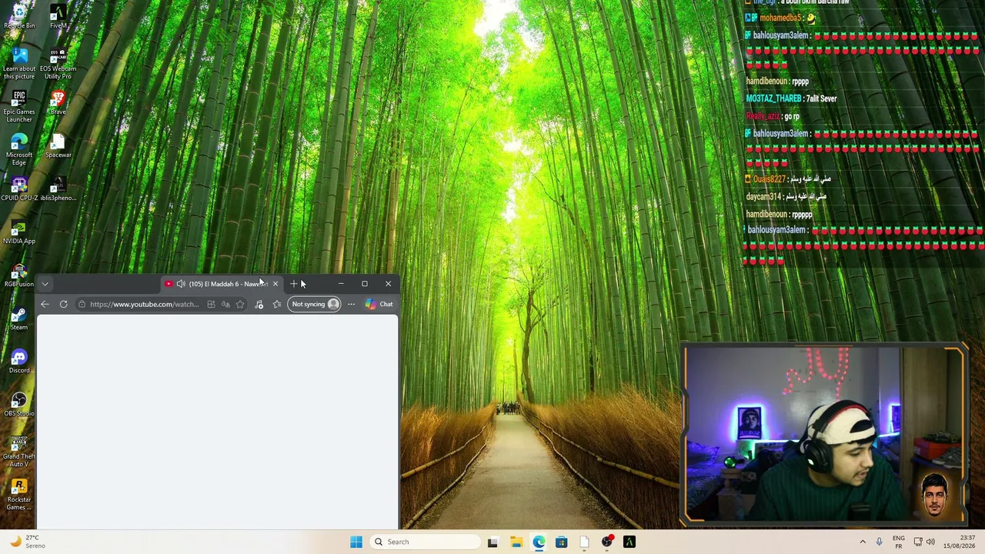The image size is (985, 554).
Task: Click the taskbar Search box
Action: pyautogui.click(x=426, y=542)
